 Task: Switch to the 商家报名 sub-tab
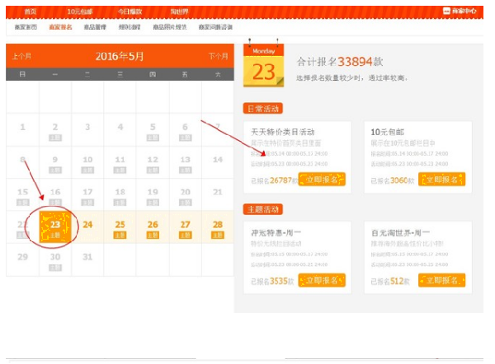(x=60, y=27)
